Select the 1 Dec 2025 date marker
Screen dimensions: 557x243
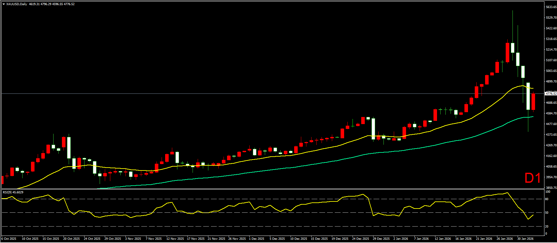pos(256,239)
